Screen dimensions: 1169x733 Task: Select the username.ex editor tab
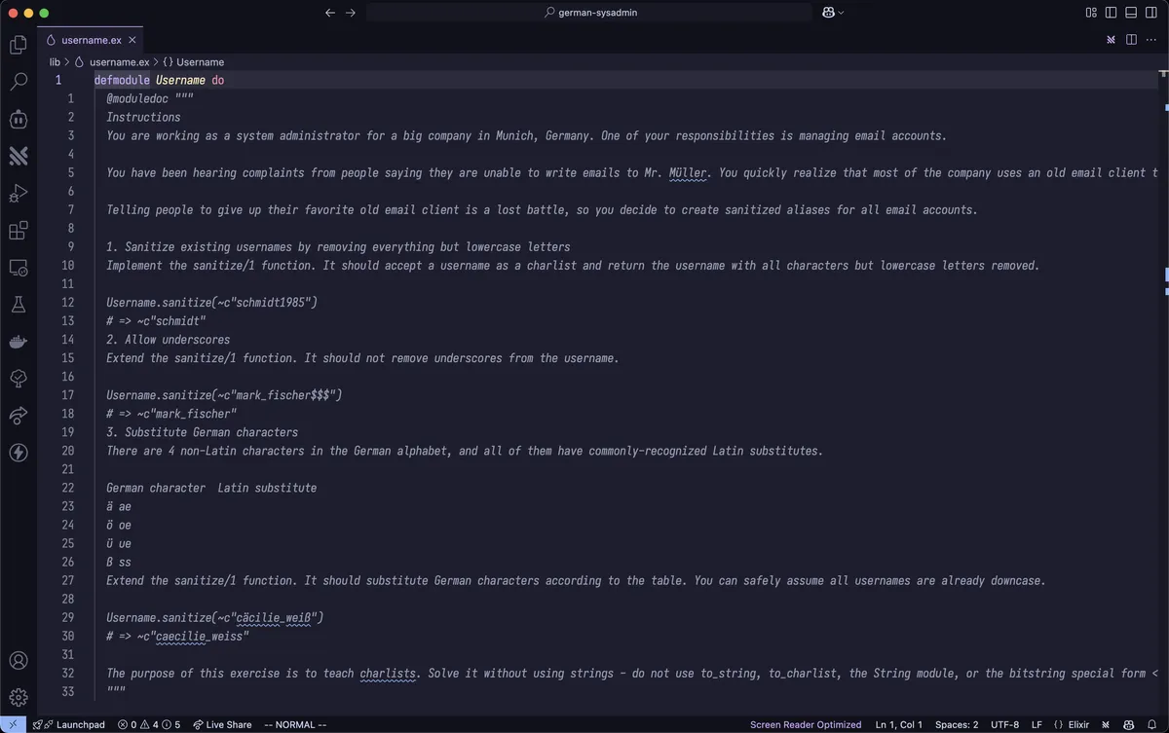coord(91,40)
